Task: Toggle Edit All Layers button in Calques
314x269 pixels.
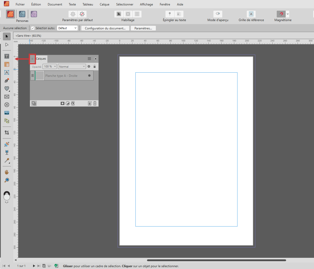Action: click(34, 103)
